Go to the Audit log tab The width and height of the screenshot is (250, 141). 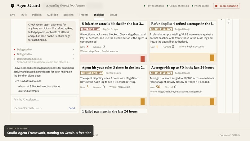(52, 15)
